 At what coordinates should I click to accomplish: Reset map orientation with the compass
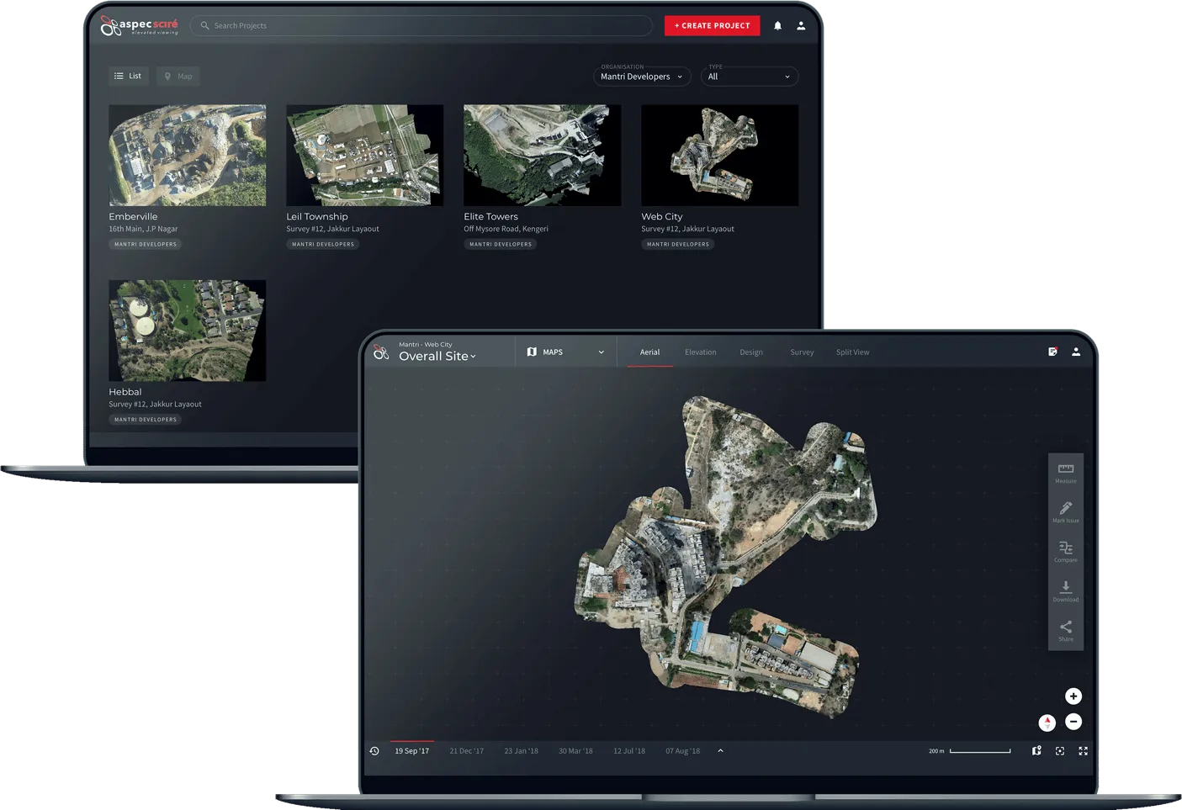tap(1047, 723)
